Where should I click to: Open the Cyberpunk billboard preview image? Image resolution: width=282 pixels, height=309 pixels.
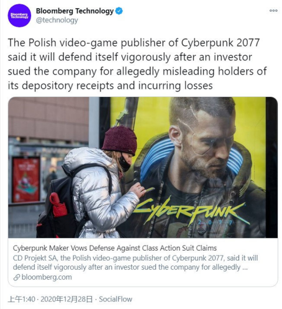tap(143, 167)
